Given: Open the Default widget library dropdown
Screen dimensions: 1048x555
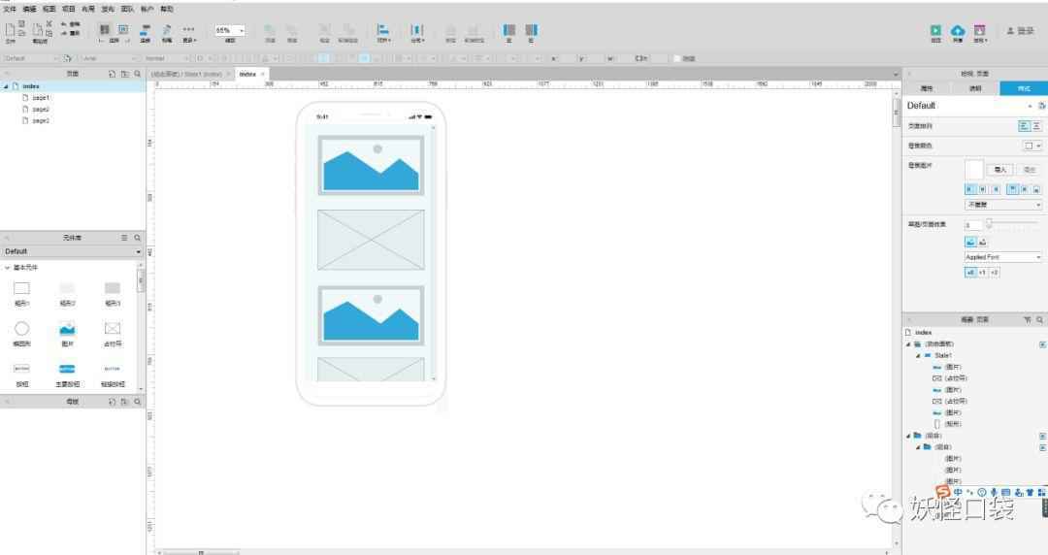Looking at the screenshot, I should (72, 251).
